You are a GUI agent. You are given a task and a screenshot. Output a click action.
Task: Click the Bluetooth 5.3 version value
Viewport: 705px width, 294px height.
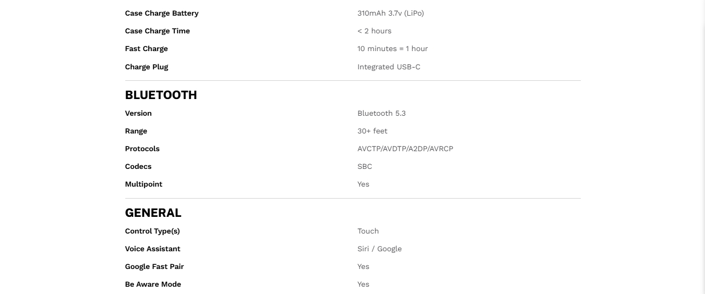[381, 113]
